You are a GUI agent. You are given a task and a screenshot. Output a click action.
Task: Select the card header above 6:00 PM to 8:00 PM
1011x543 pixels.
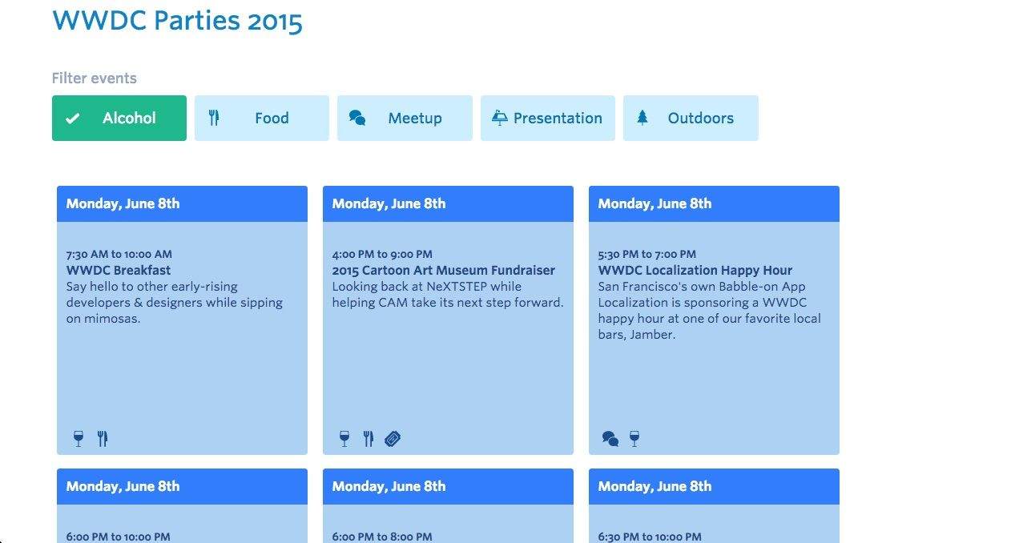pos(448,486)
